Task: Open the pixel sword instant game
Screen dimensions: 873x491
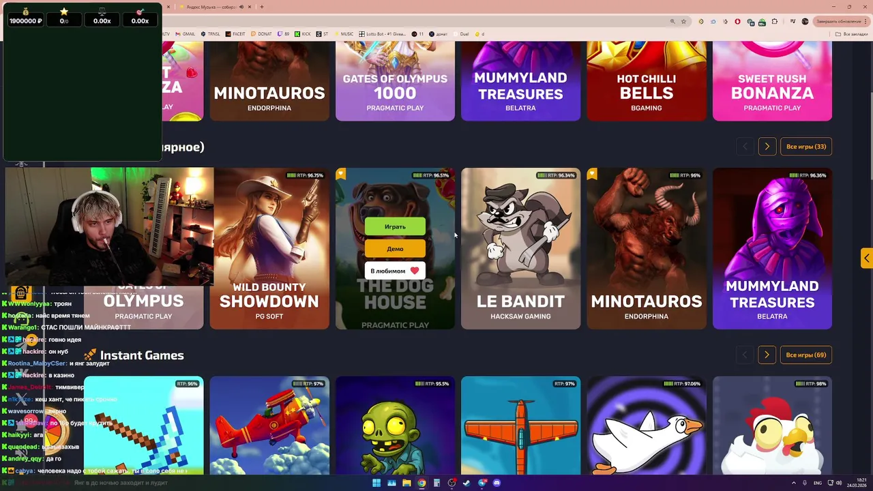Action: [x=144, y=426]
